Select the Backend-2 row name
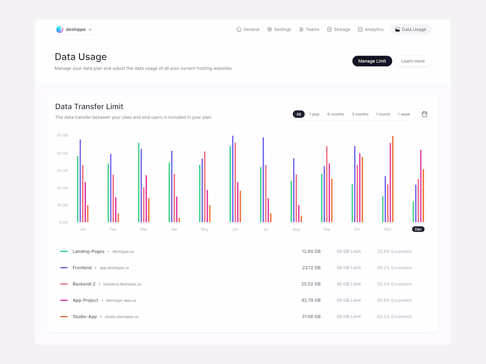 point(84,284)
